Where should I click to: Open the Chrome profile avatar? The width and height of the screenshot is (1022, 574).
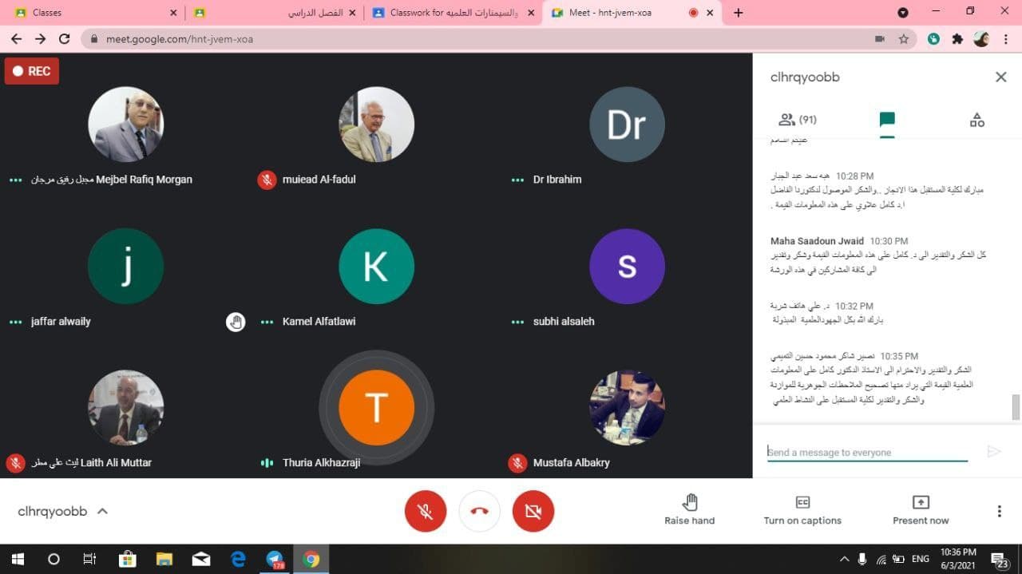981,38
